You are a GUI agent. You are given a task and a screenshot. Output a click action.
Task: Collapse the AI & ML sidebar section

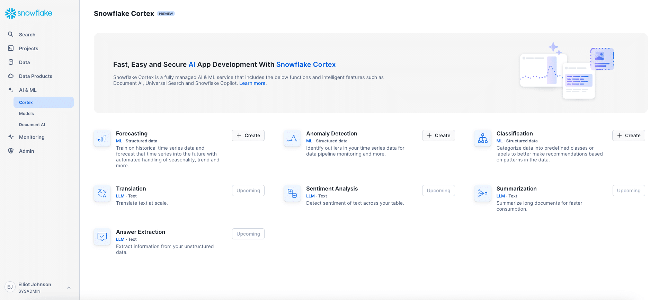coord(28,90)
